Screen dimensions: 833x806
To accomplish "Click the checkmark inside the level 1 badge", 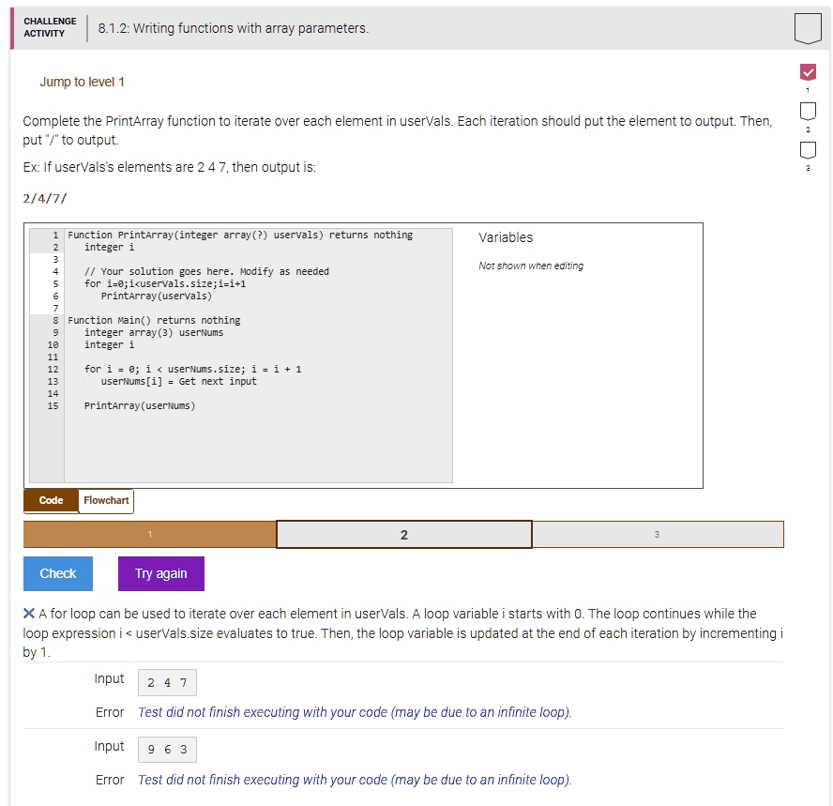I will [x=808, y=70].
